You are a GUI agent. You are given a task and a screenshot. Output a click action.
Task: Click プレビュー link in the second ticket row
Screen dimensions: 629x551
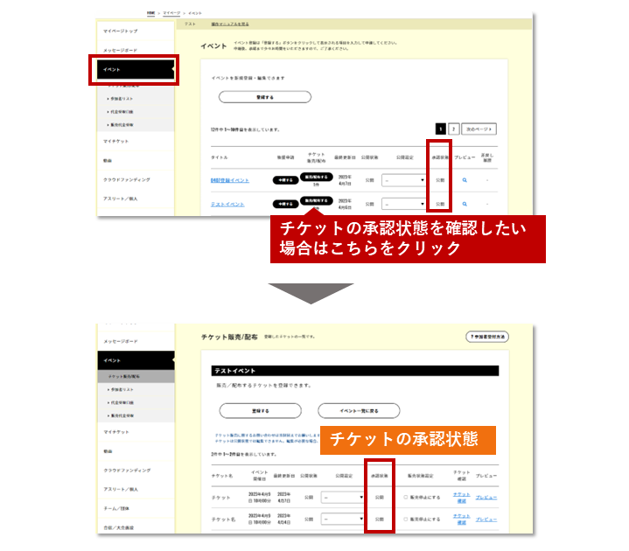[x=486, y=519]
